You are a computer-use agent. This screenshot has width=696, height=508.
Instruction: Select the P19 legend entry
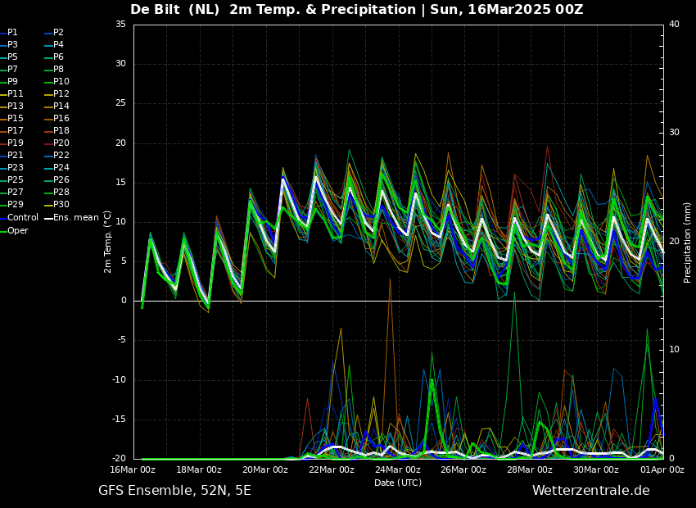tap(12, 143)
